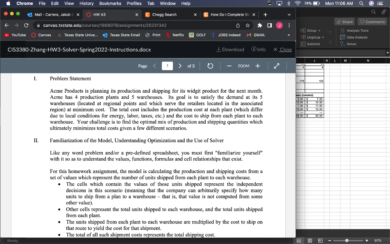This screenshot has height=244, width=390.
Task: Toggle Chrome side panel icon
Action: (269, 25)
